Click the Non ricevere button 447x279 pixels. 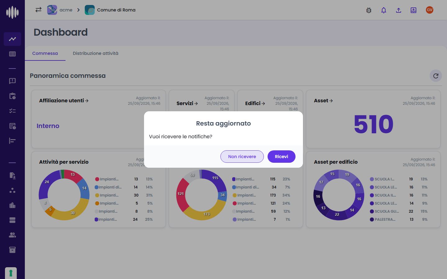click(242, 157)
